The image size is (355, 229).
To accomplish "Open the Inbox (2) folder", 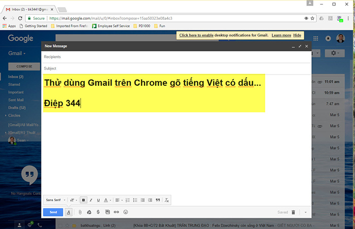I will pyautogui.click(x=16, y=77).
